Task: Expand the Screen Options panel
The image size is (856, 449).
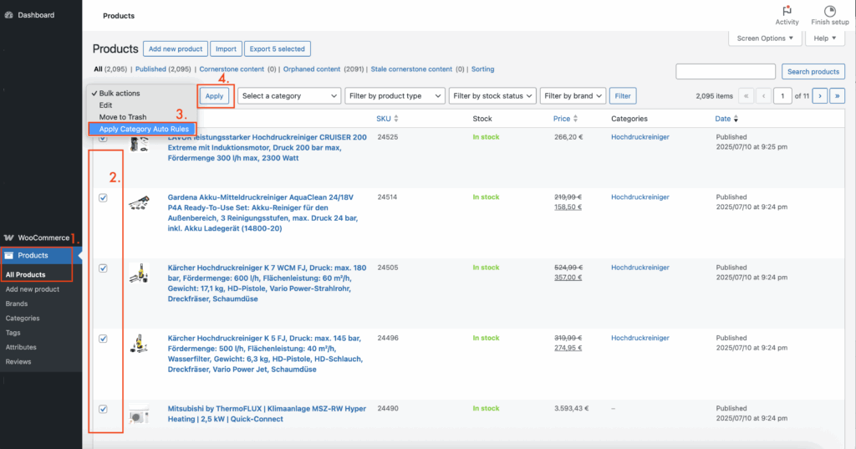Action: 765,38
